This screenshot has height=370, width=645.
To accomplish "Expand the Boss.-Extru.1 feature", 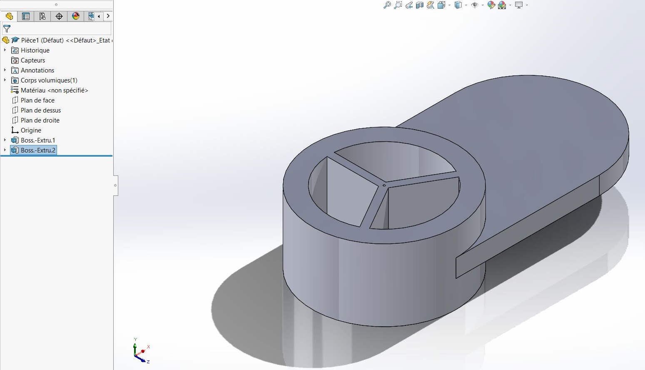I will point(5,140).
